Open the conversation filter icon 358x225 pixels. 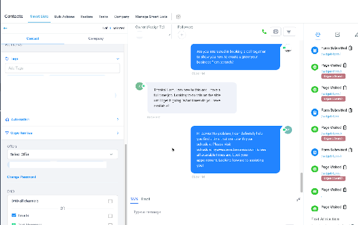[289, 31]
